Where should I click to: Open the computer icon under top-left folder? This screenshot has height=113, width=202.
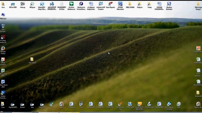pyautogui.click(x=3, y=16)
